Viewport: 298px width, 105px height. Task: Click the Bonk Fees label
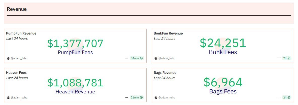tap(223, 52)
